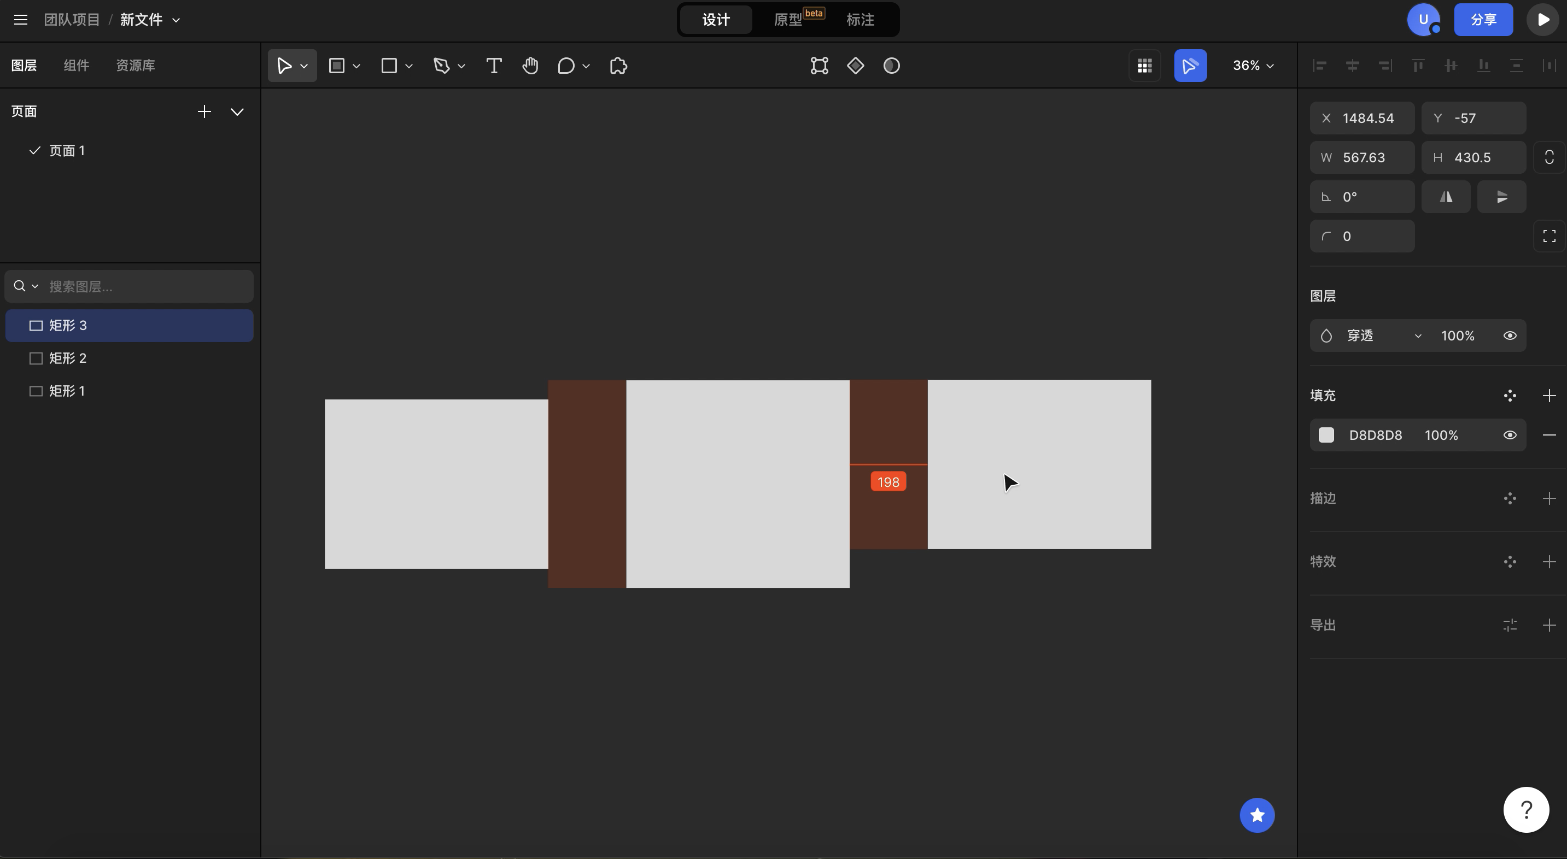Click the align bottom icon
This screenshot has height=859, width=1567.
1484,66
